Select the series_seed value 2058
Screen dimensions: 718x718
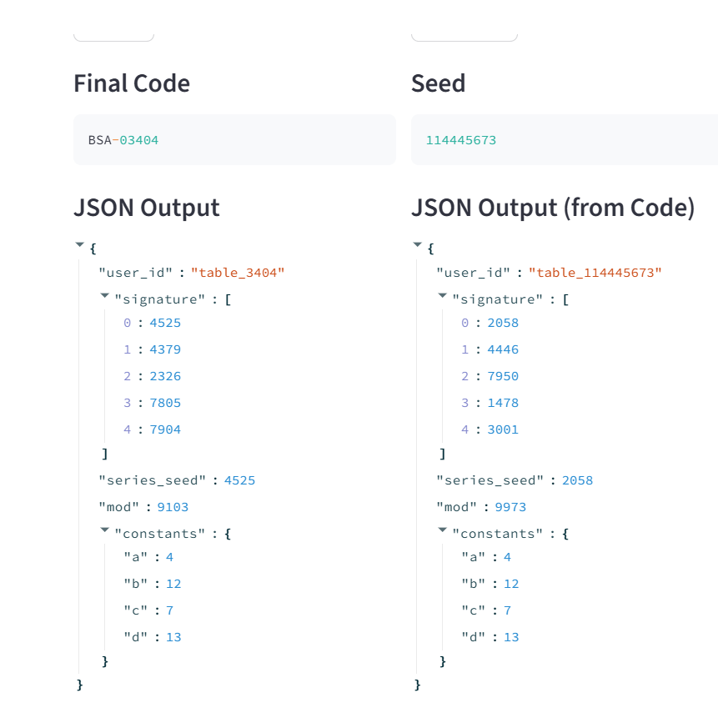coord(577,480)
